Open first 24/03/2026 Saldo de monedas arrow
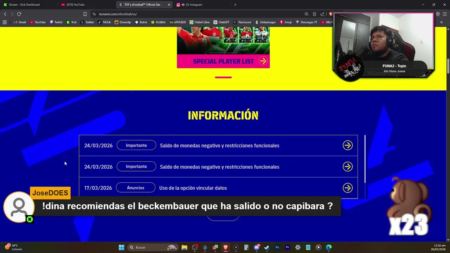The height and width of the screenshot is (253, 450). click(x=348, y=145)
